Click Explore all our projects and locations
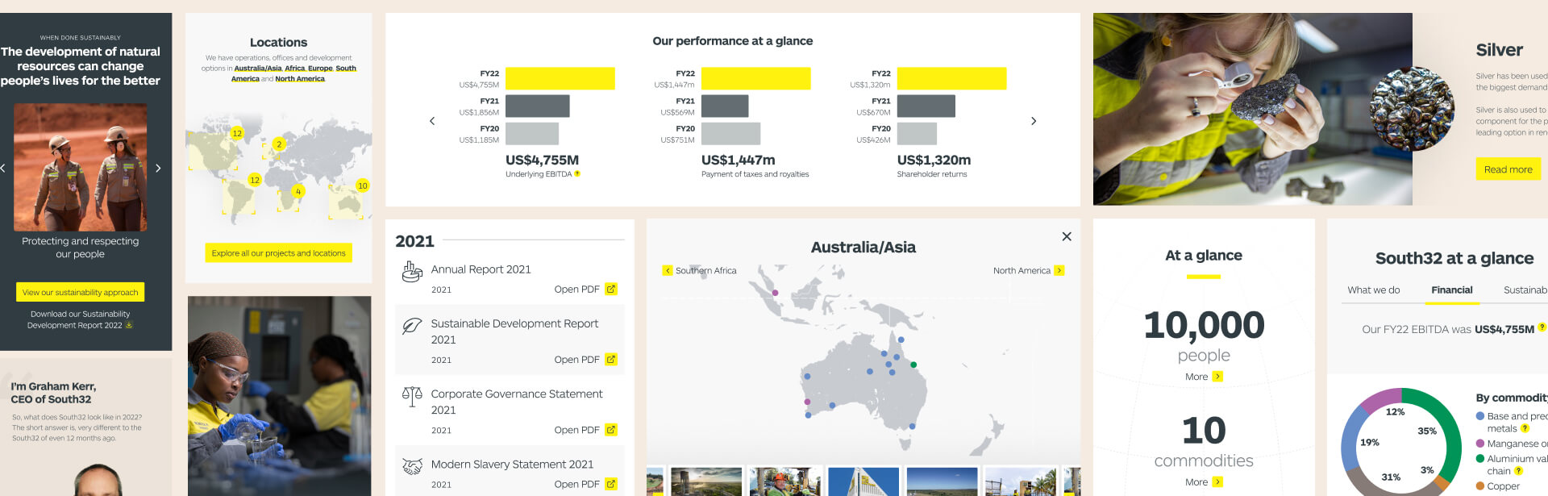 278,253
